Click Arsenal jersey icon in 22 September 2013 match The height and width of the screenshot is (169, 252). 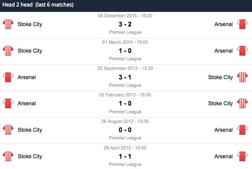[x=8, y=77]
